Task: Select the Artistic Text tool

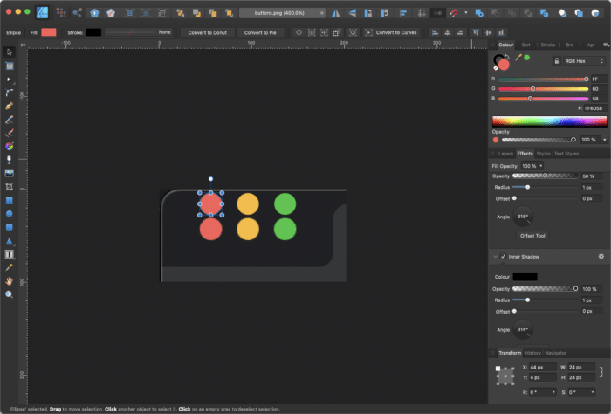Action: pos(10,254)
